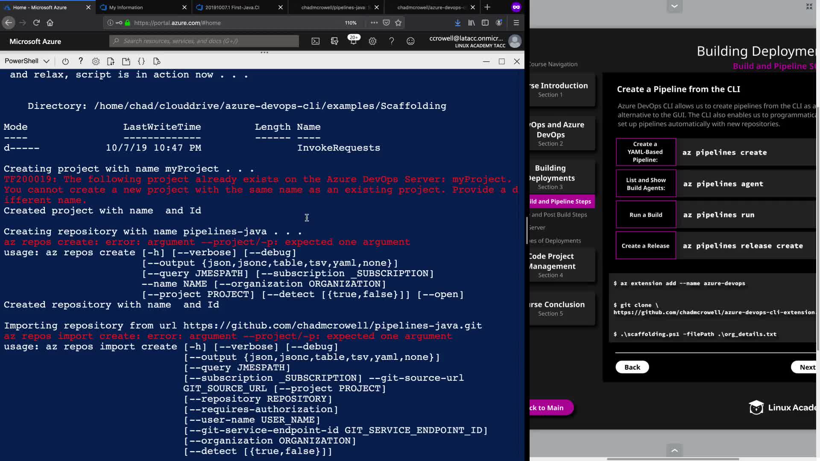The image size is (820, 461).
Task: Select Code Project Management Section 4
Action: click(551, 265)
